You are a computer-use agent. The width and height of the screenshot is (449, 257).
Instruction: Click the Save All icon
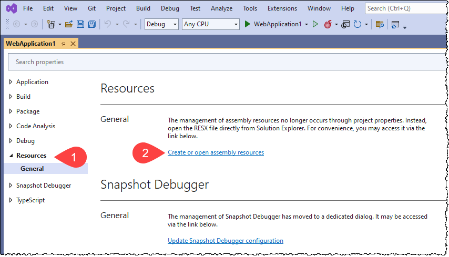(x=92, y=24)
